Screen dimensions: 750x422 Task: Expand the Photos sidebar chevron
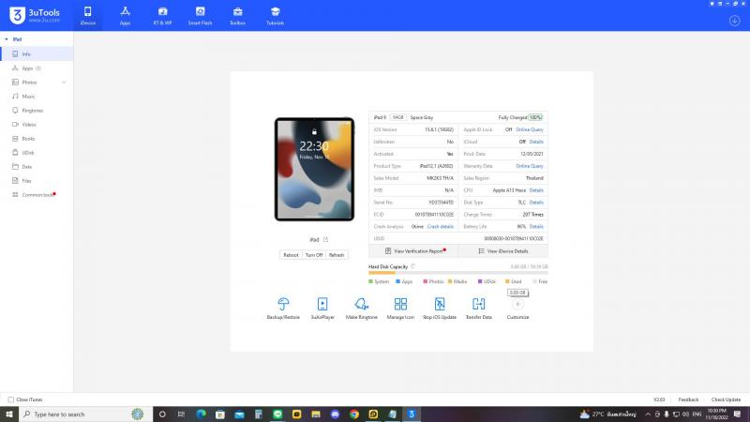[64, 83]
